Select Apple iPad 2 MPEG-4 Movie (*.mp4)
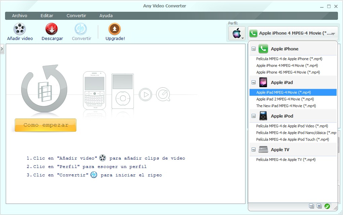This screenshot has width=343, height=215. tap(293, 99)
